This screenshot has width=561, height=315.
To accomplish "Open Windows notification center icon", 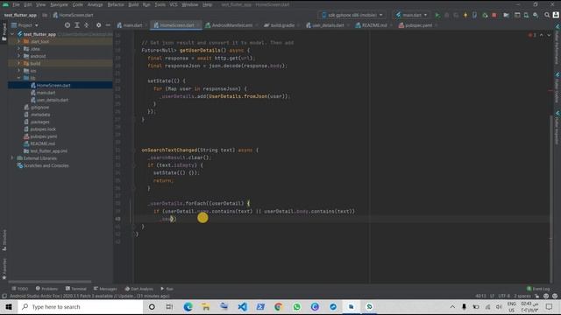I will [550, 307].
